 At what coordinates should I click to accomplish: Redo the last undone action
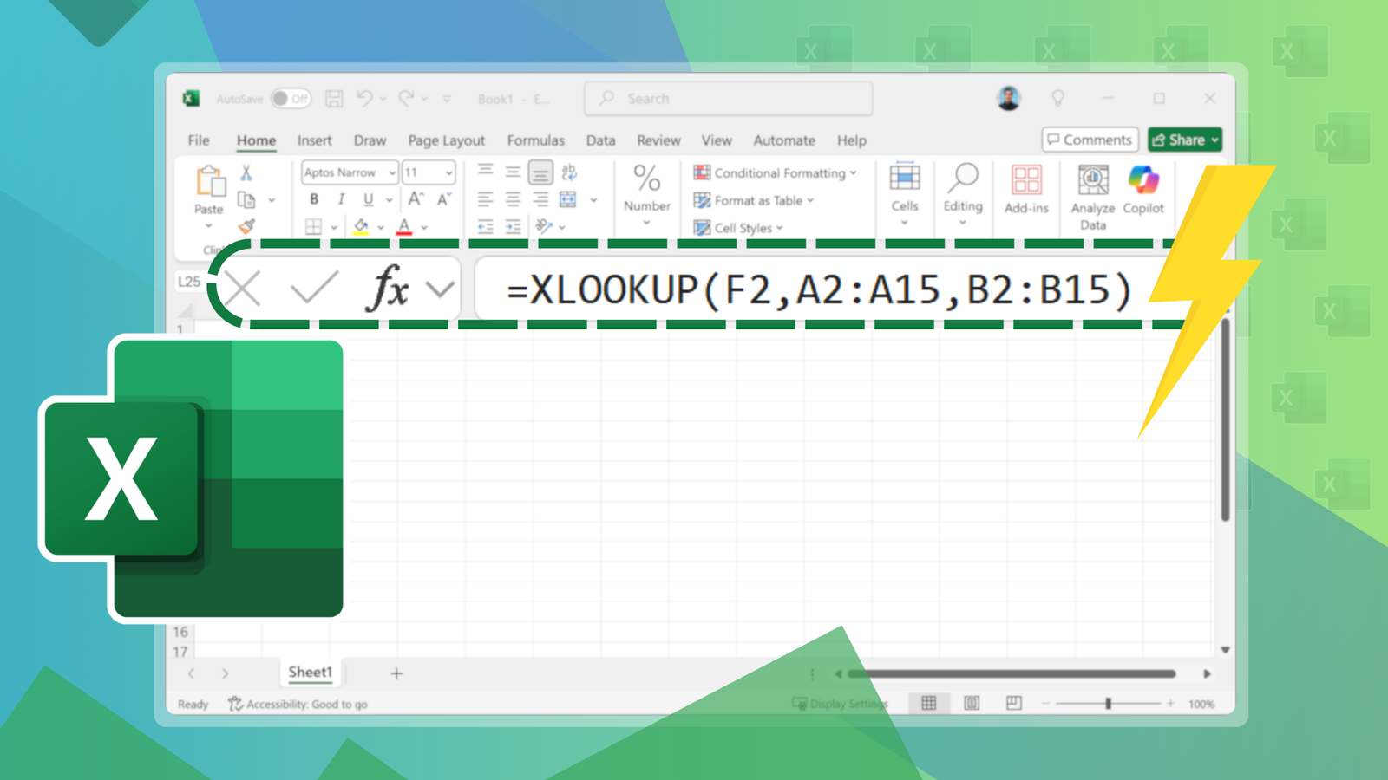[405, 99]
